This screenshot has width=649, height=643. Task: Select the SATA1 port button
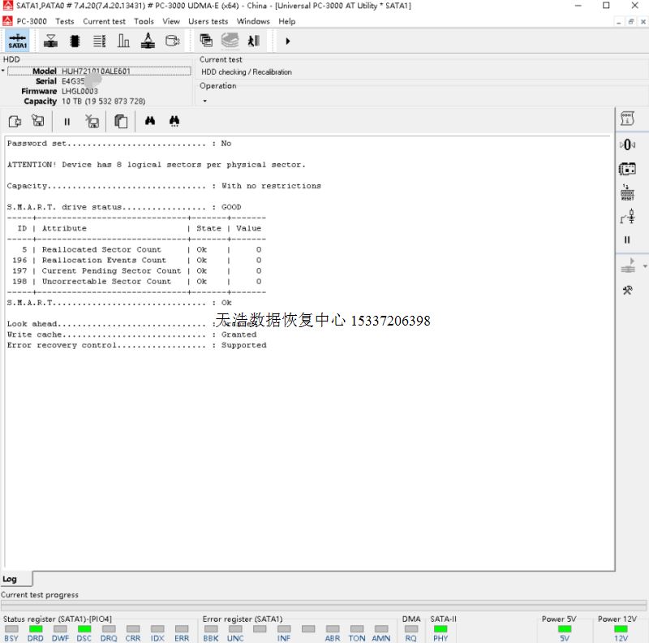(x=17, y=41)
